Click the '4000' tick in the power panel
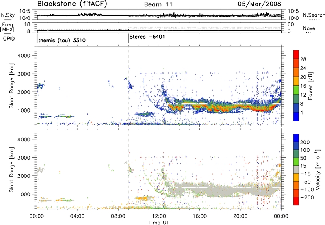The image size is (325, 225). coord(24,56)
